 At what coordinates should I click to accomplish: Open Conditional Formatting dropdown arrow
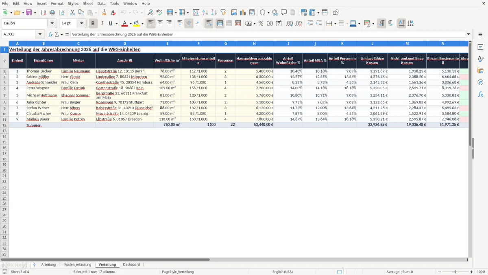pyautogui.click(x=373, y=24)
